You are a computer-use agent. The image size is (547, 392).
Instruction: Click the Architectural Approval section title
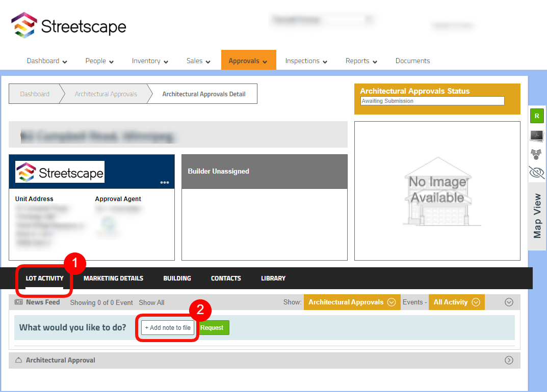[60, 360]
